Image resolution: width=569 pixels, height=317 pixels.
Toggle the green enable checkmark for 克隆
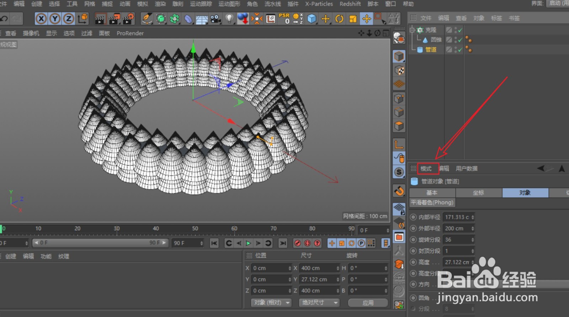[x=460, y=30]
